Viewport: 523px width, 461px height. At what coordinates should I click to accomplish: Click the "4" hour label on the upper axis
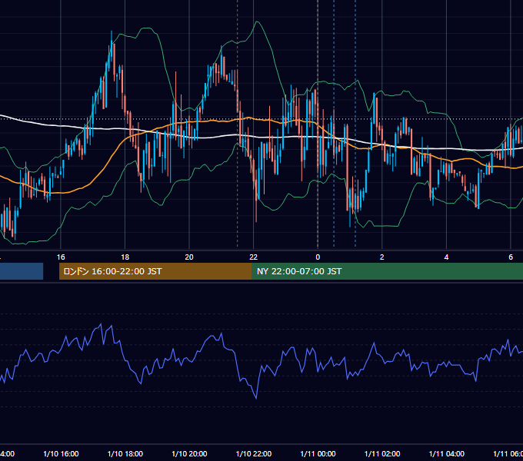pyautogui.click(x=446, y=257)
